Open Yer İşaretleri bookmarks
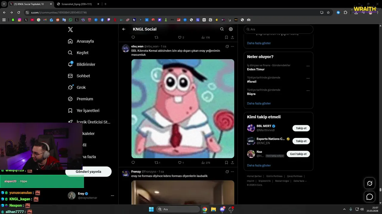Image resolution: width=382 pixels, height=214 pixels. pos(84,111)
